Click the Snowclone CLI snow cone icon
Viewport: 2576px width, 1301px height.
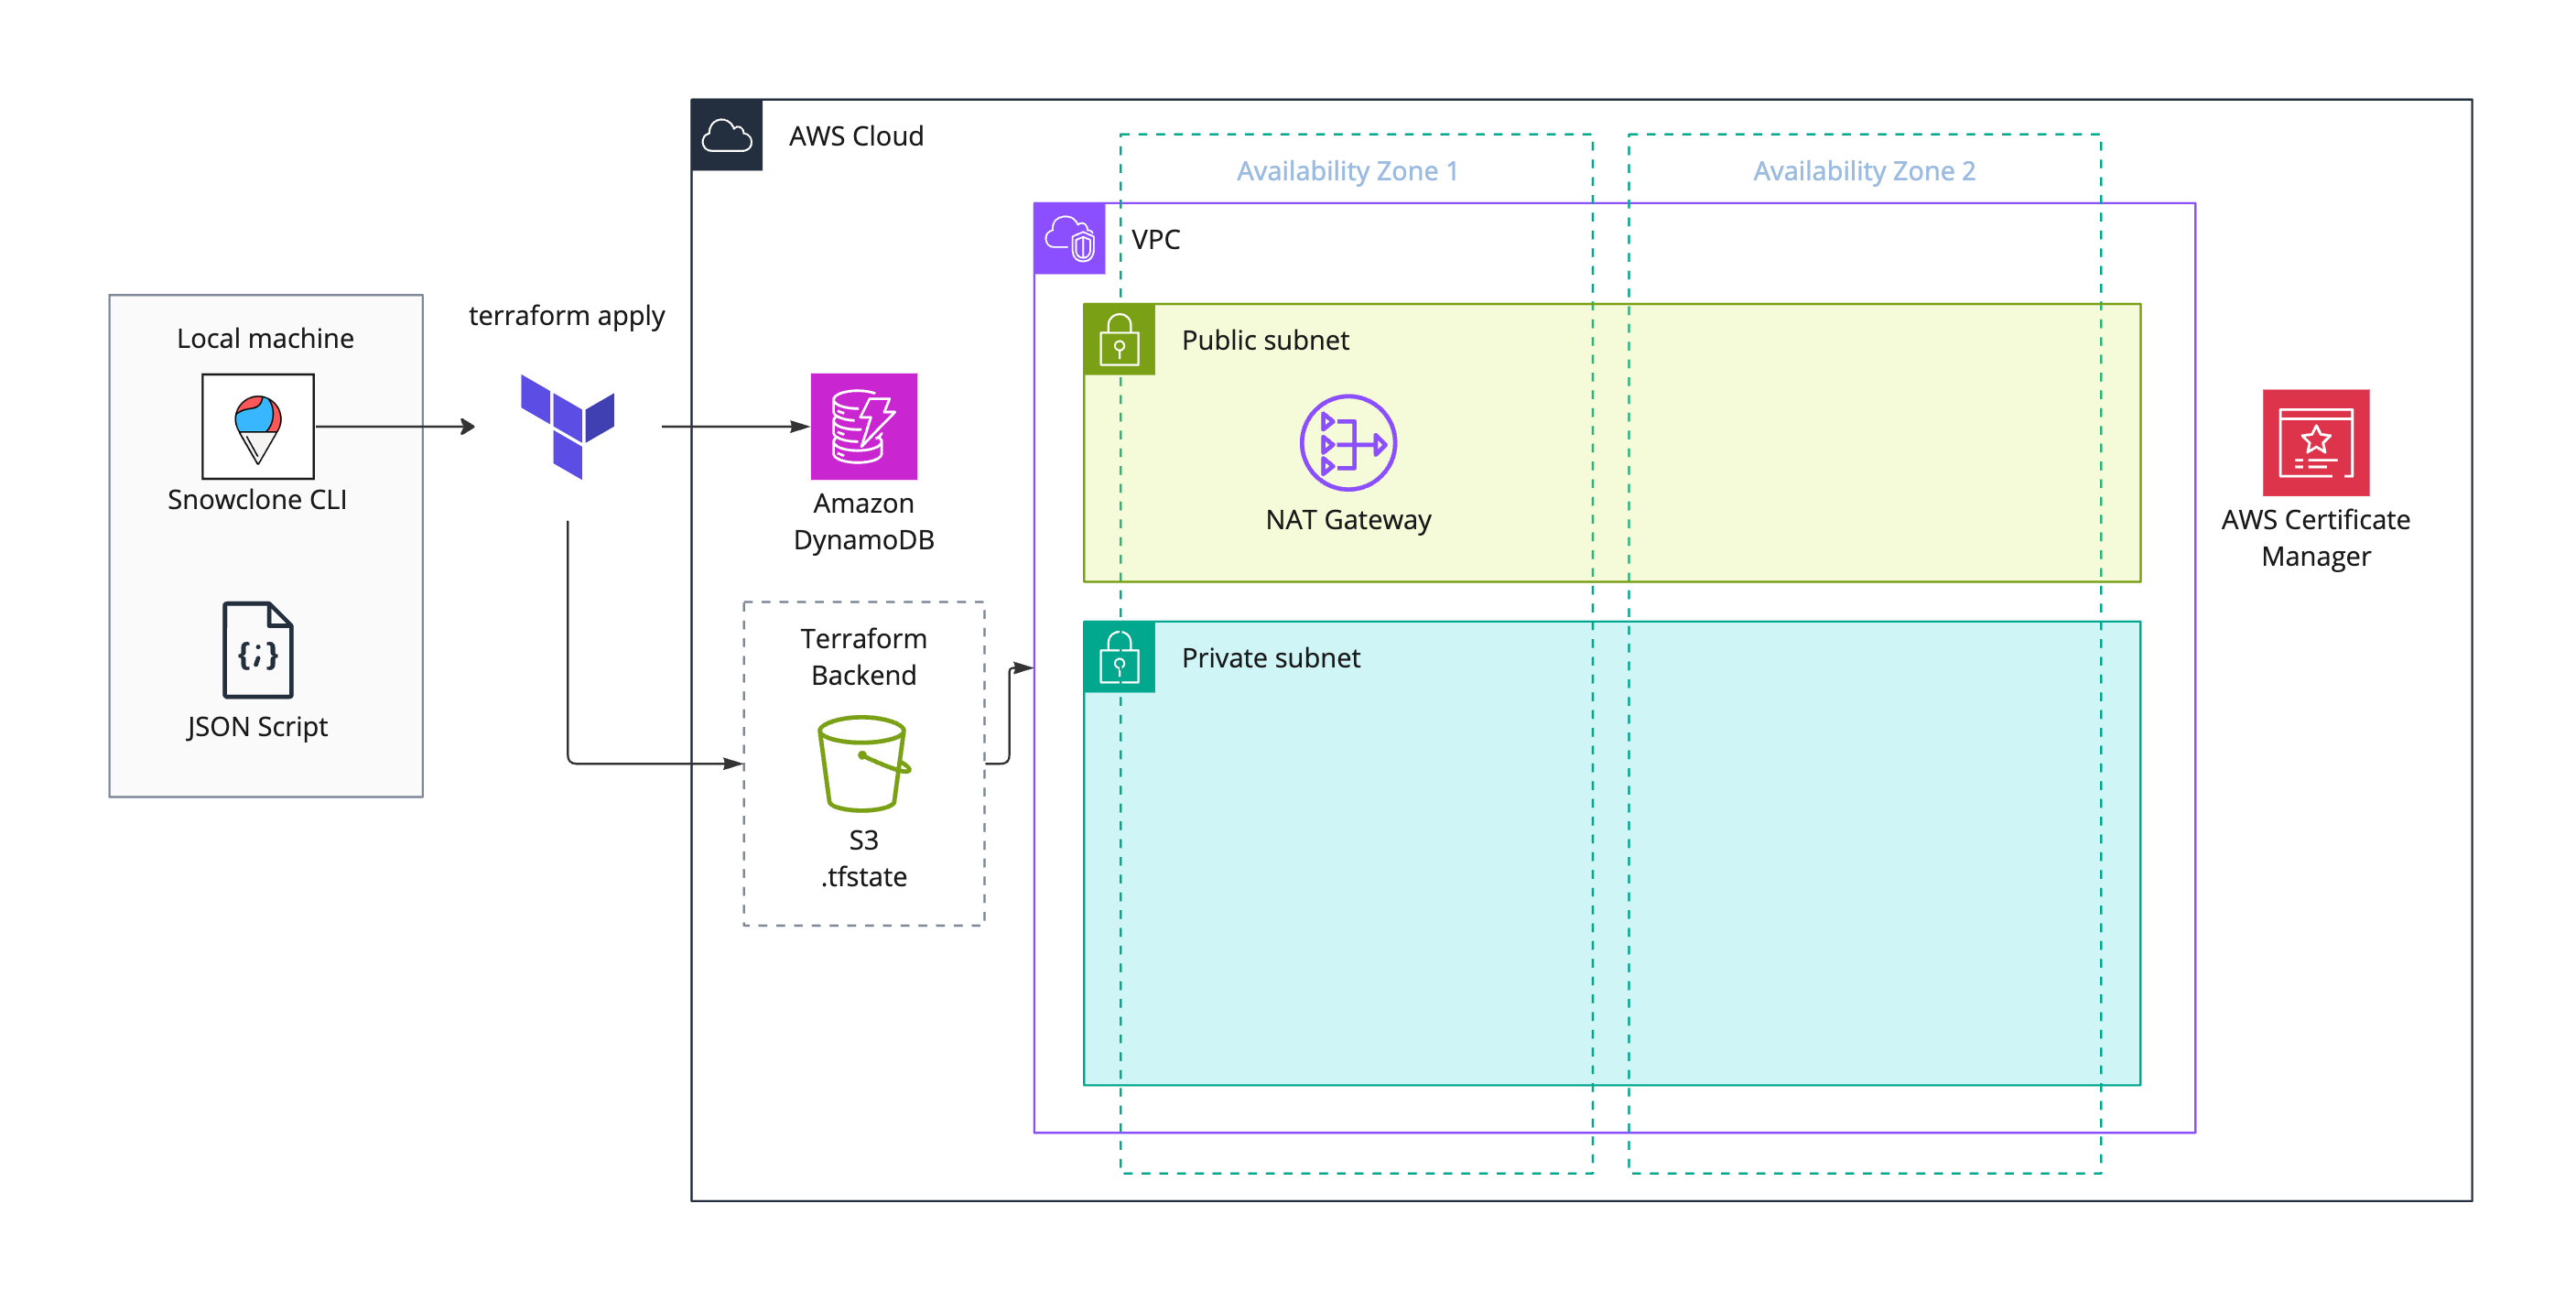pyautogui.click(x=258, y=427)
